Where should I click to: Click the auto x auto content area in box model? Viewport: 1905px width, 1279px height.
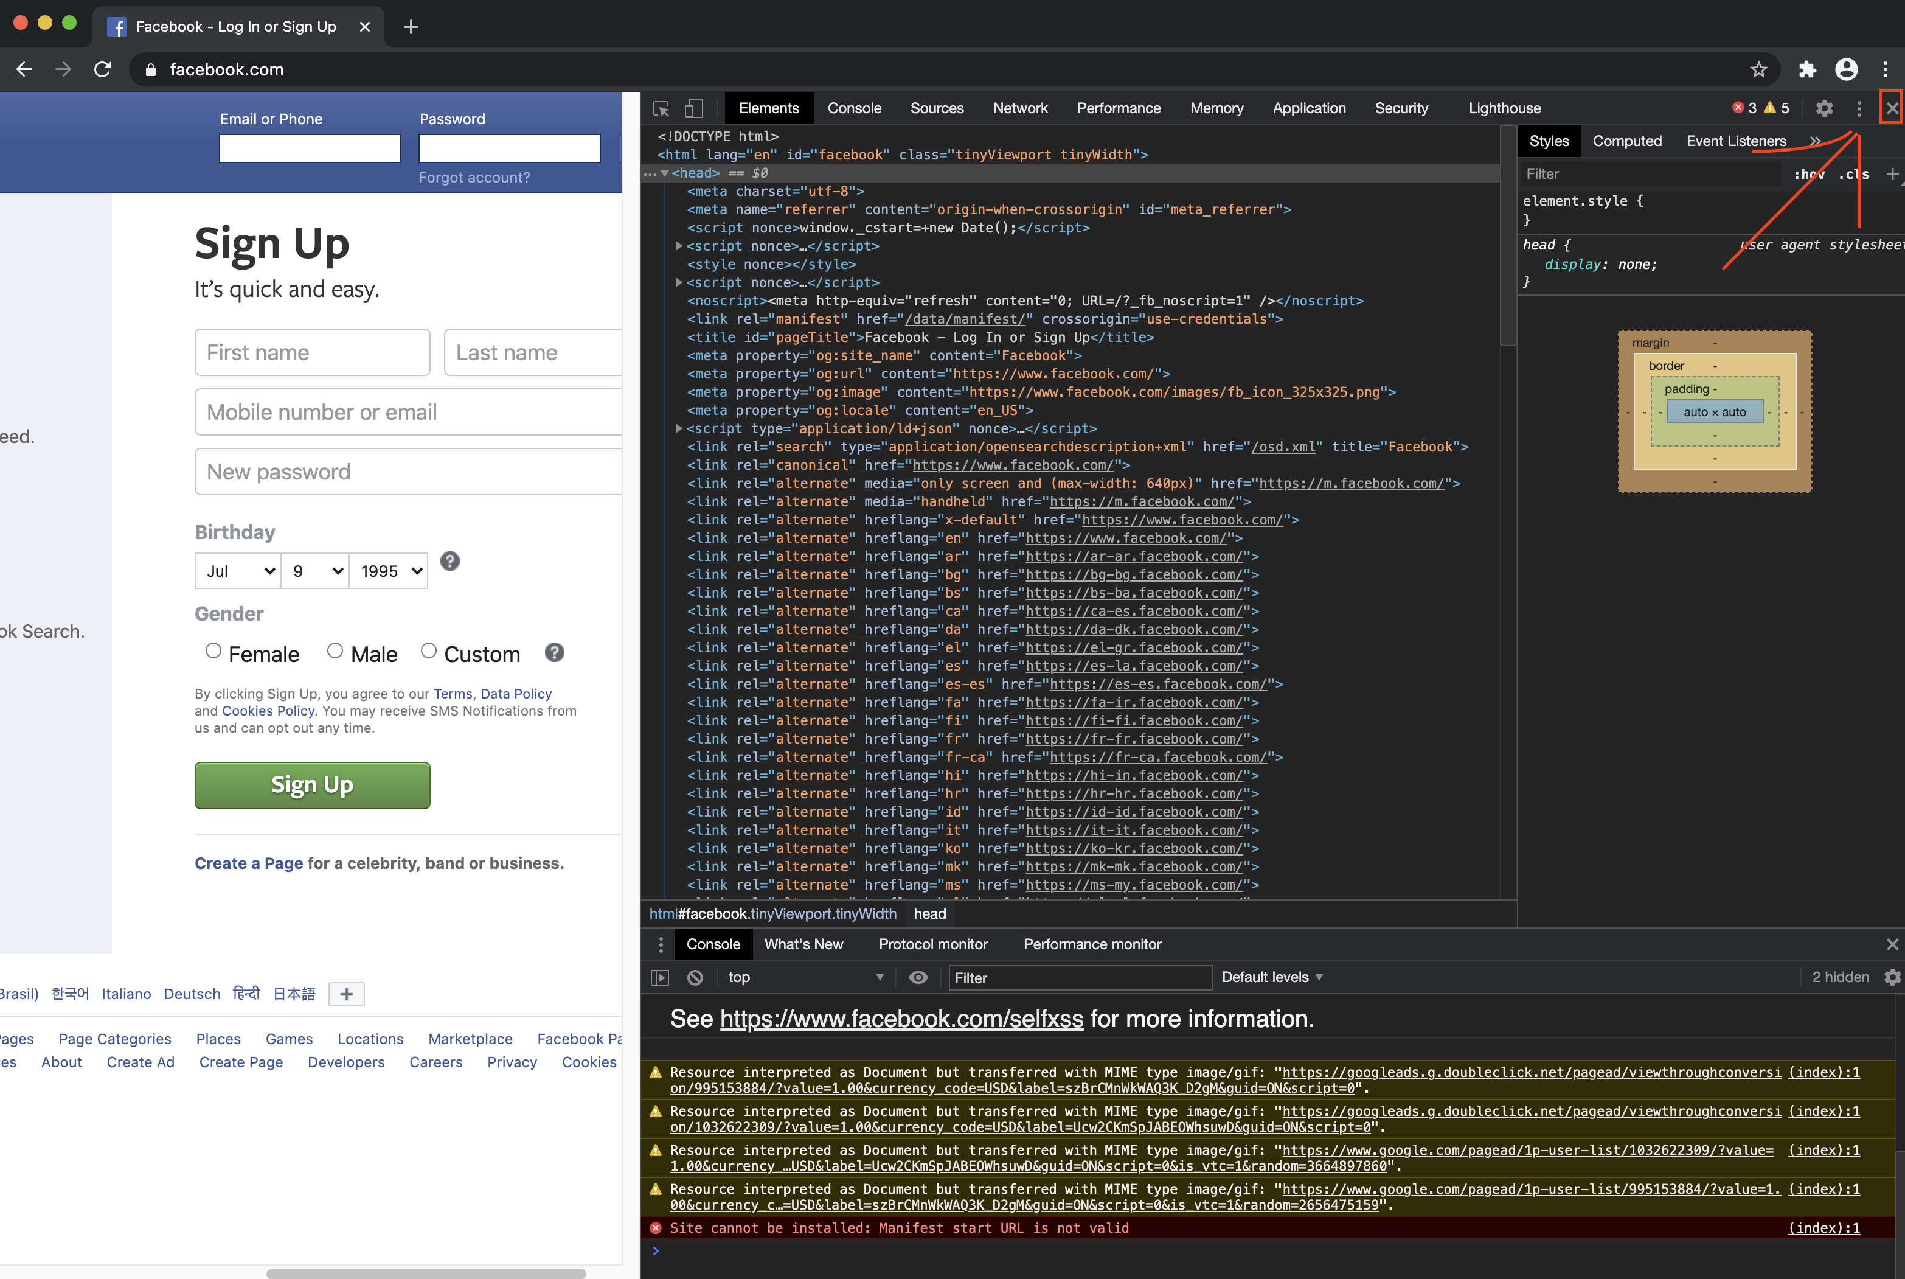click(x=1714, y=412)
